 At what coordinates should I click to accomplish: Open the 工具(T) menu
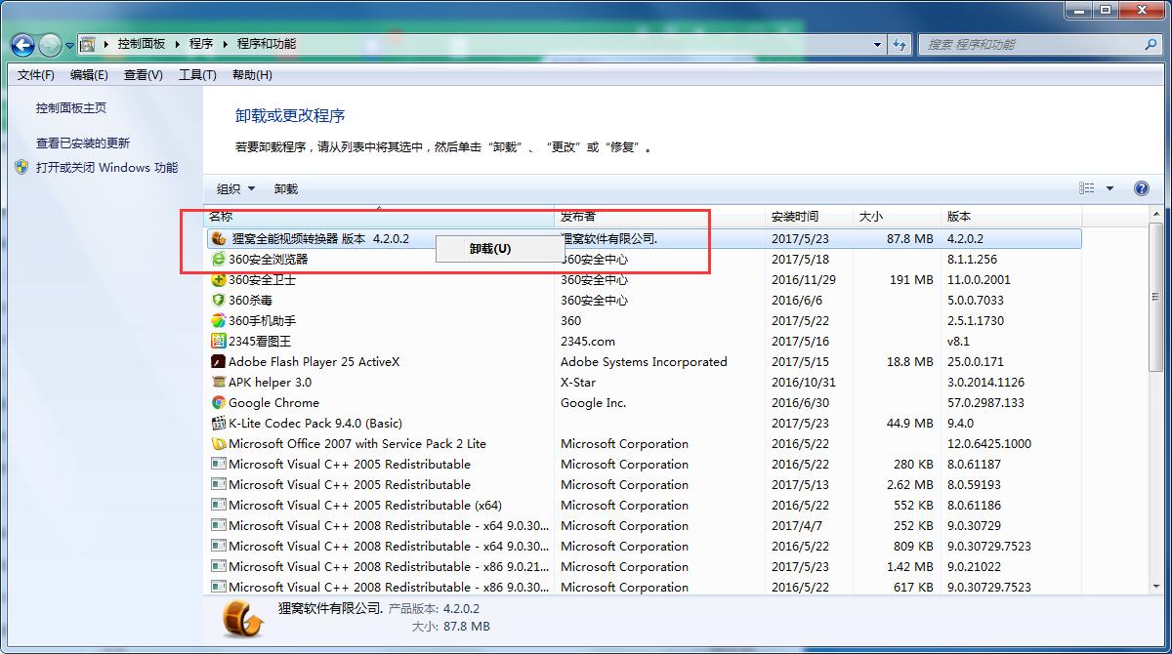tap(197, 75)
